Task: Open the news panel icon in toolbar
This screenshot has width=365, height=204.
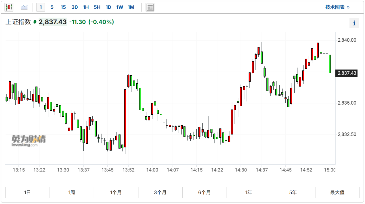Action: 150,7
